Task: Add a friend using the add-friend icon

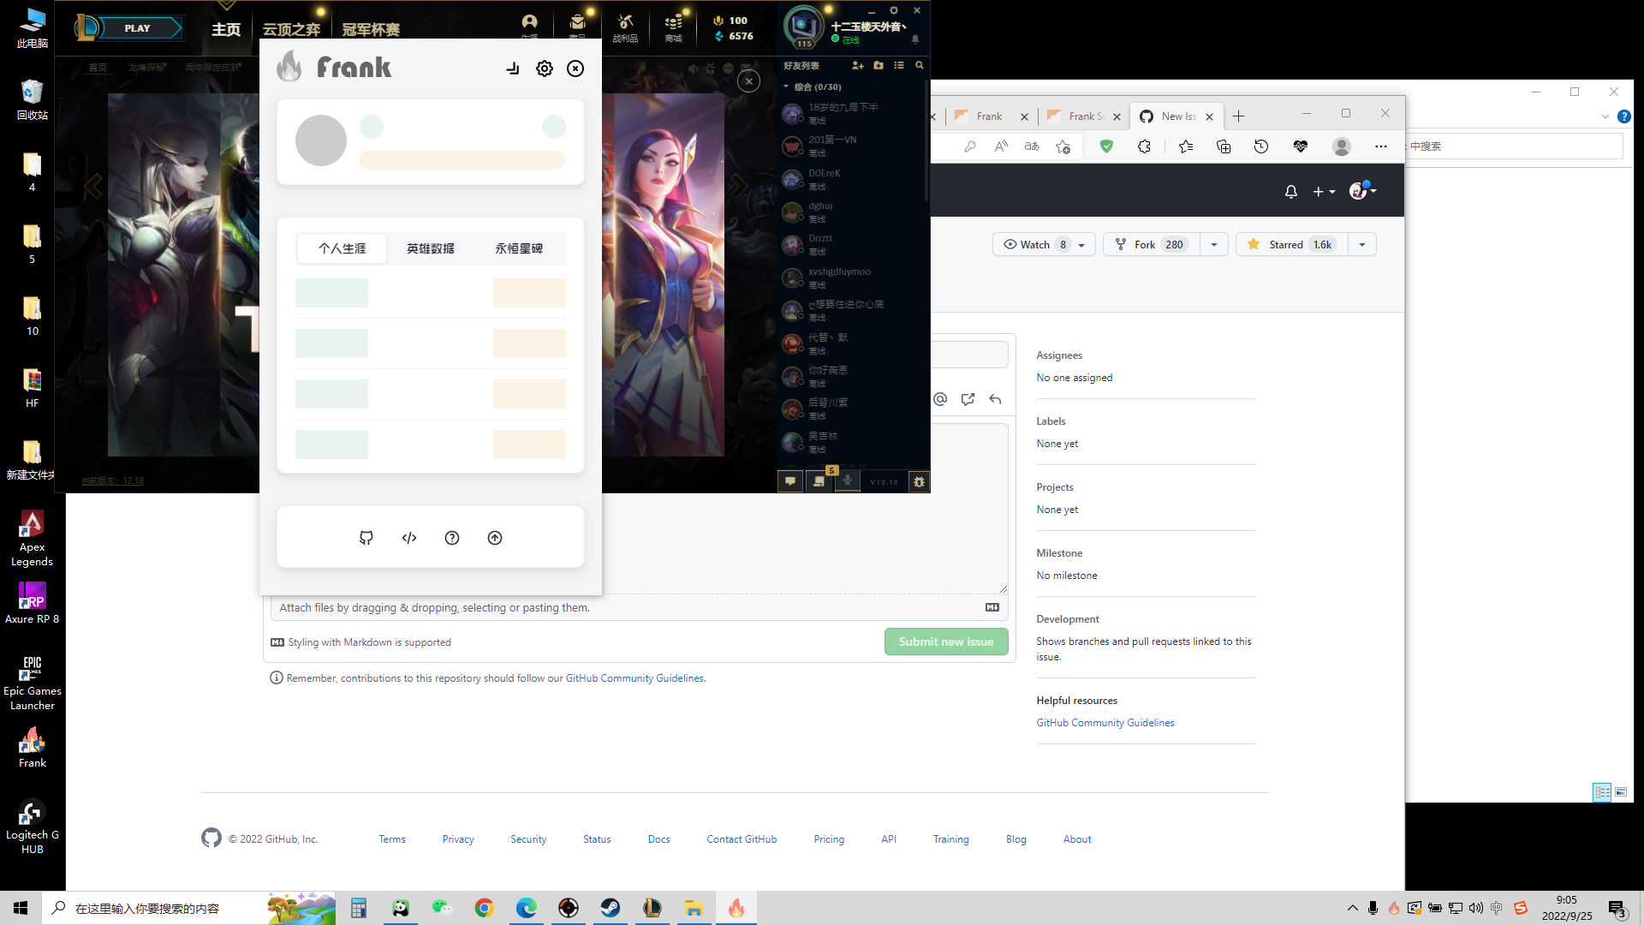Action: click(858, 65)
